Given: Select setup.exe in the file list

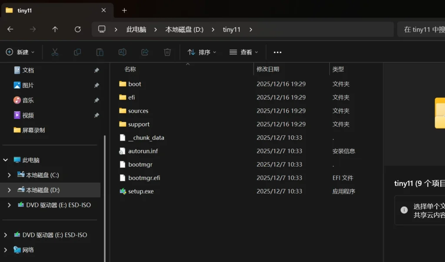Looking at the screenshot, I should [141, 191].
